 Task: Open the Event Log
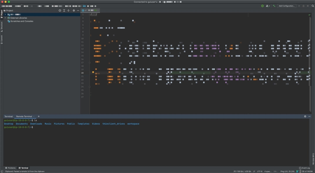coord(304,168)
